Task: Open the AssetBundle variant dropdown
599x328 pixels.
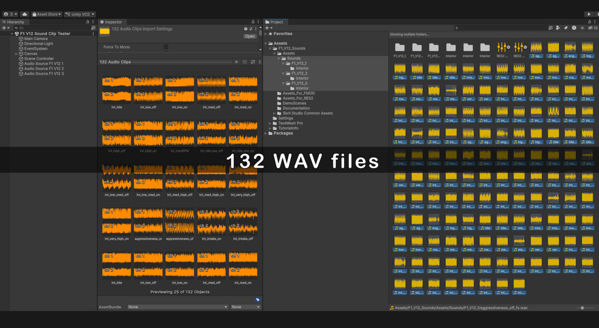Action: [x=246, y=307]
